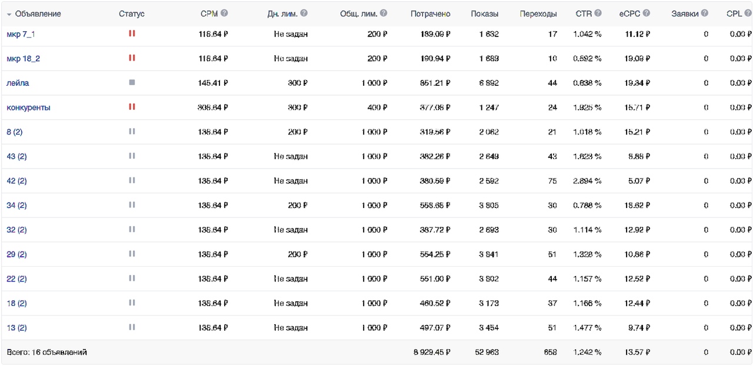Click the help icon next to CPM header
The width and height of the screenshot is (753, 366).
(x=224, y=14)
